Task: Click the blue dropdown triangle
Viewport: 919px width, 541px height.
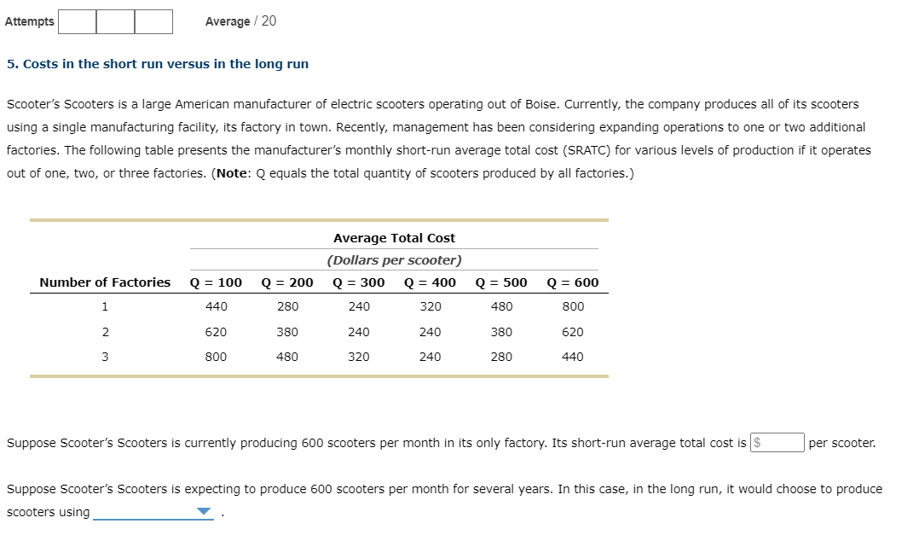Action: coord(201,510)
